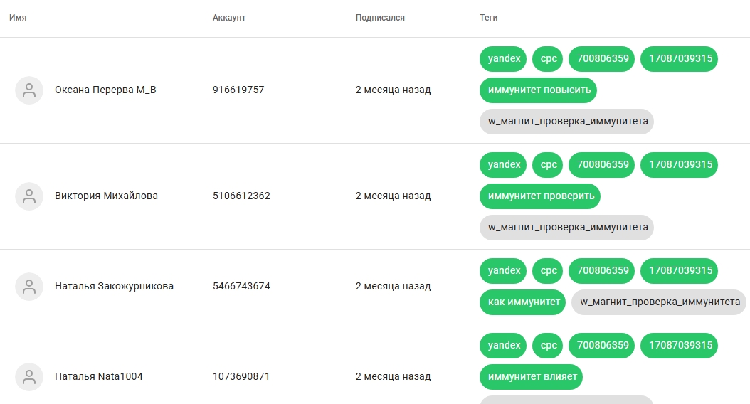Click Наталья Nata1004 avatar icon
750x404 pixels.
click(x=29, y=377)
